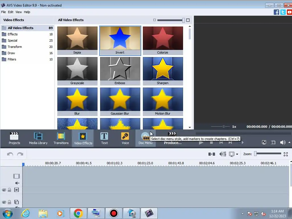This screenshot has width=292, height=219.
Task: Click the redo arrow icon
Action: 20,154
